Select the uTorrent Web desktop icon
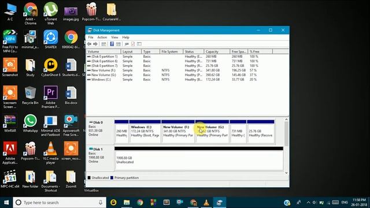 (50, 13)
